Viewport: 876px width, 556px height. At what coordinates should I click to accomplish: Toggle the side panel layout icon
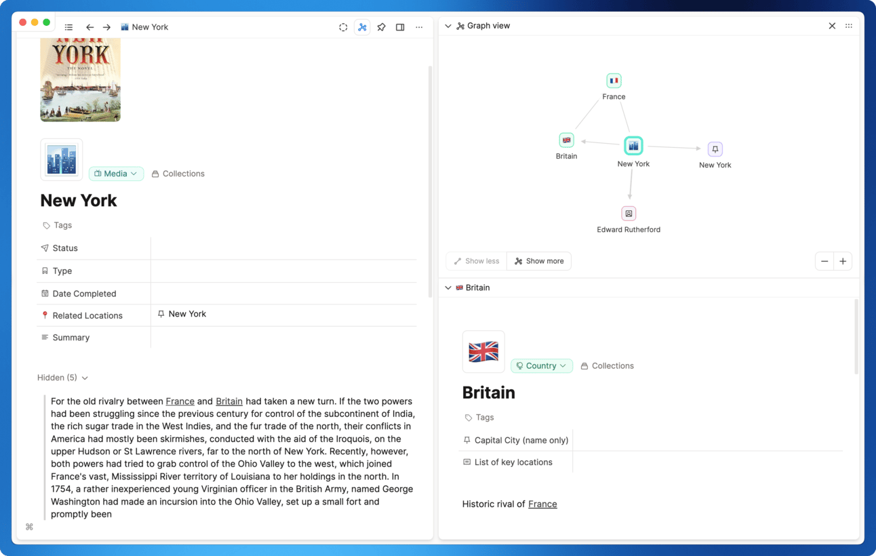click(x=400, y=27)
